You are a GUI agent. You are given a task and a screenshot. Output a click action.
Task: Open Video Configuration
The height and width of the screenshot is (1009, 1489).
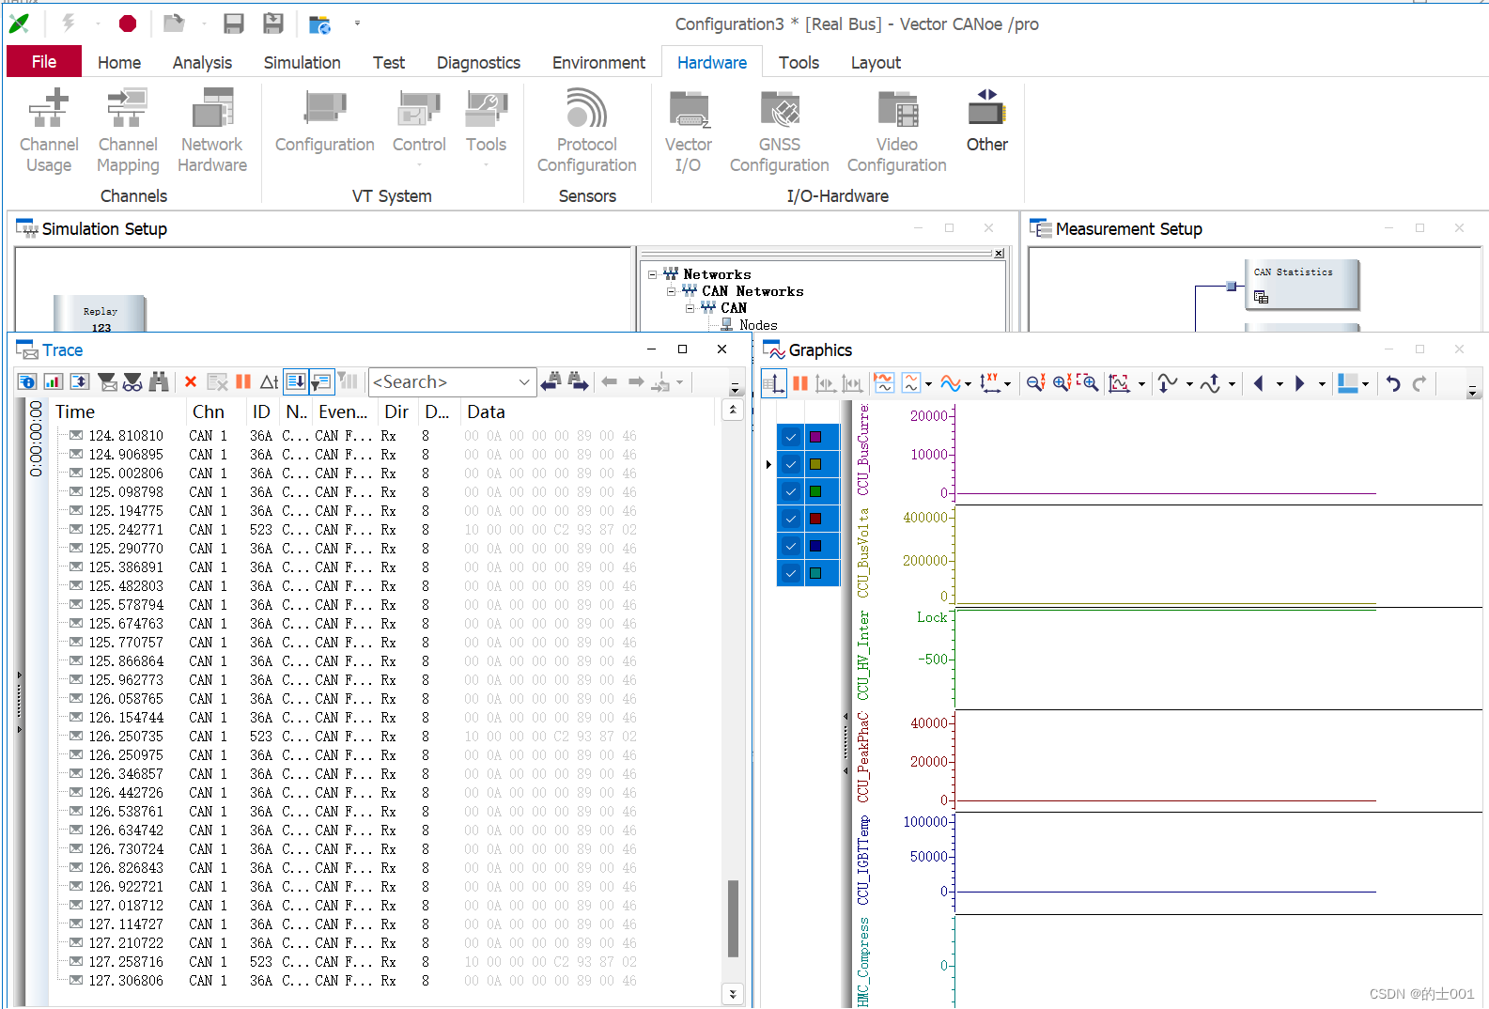tap(897, 131)
